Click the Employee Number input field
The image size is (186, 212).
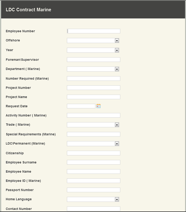[x=94, y=31]
